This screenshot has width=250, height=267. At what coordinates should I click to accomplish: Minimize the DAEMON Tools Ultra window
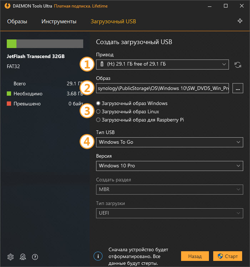click(210, 6)
